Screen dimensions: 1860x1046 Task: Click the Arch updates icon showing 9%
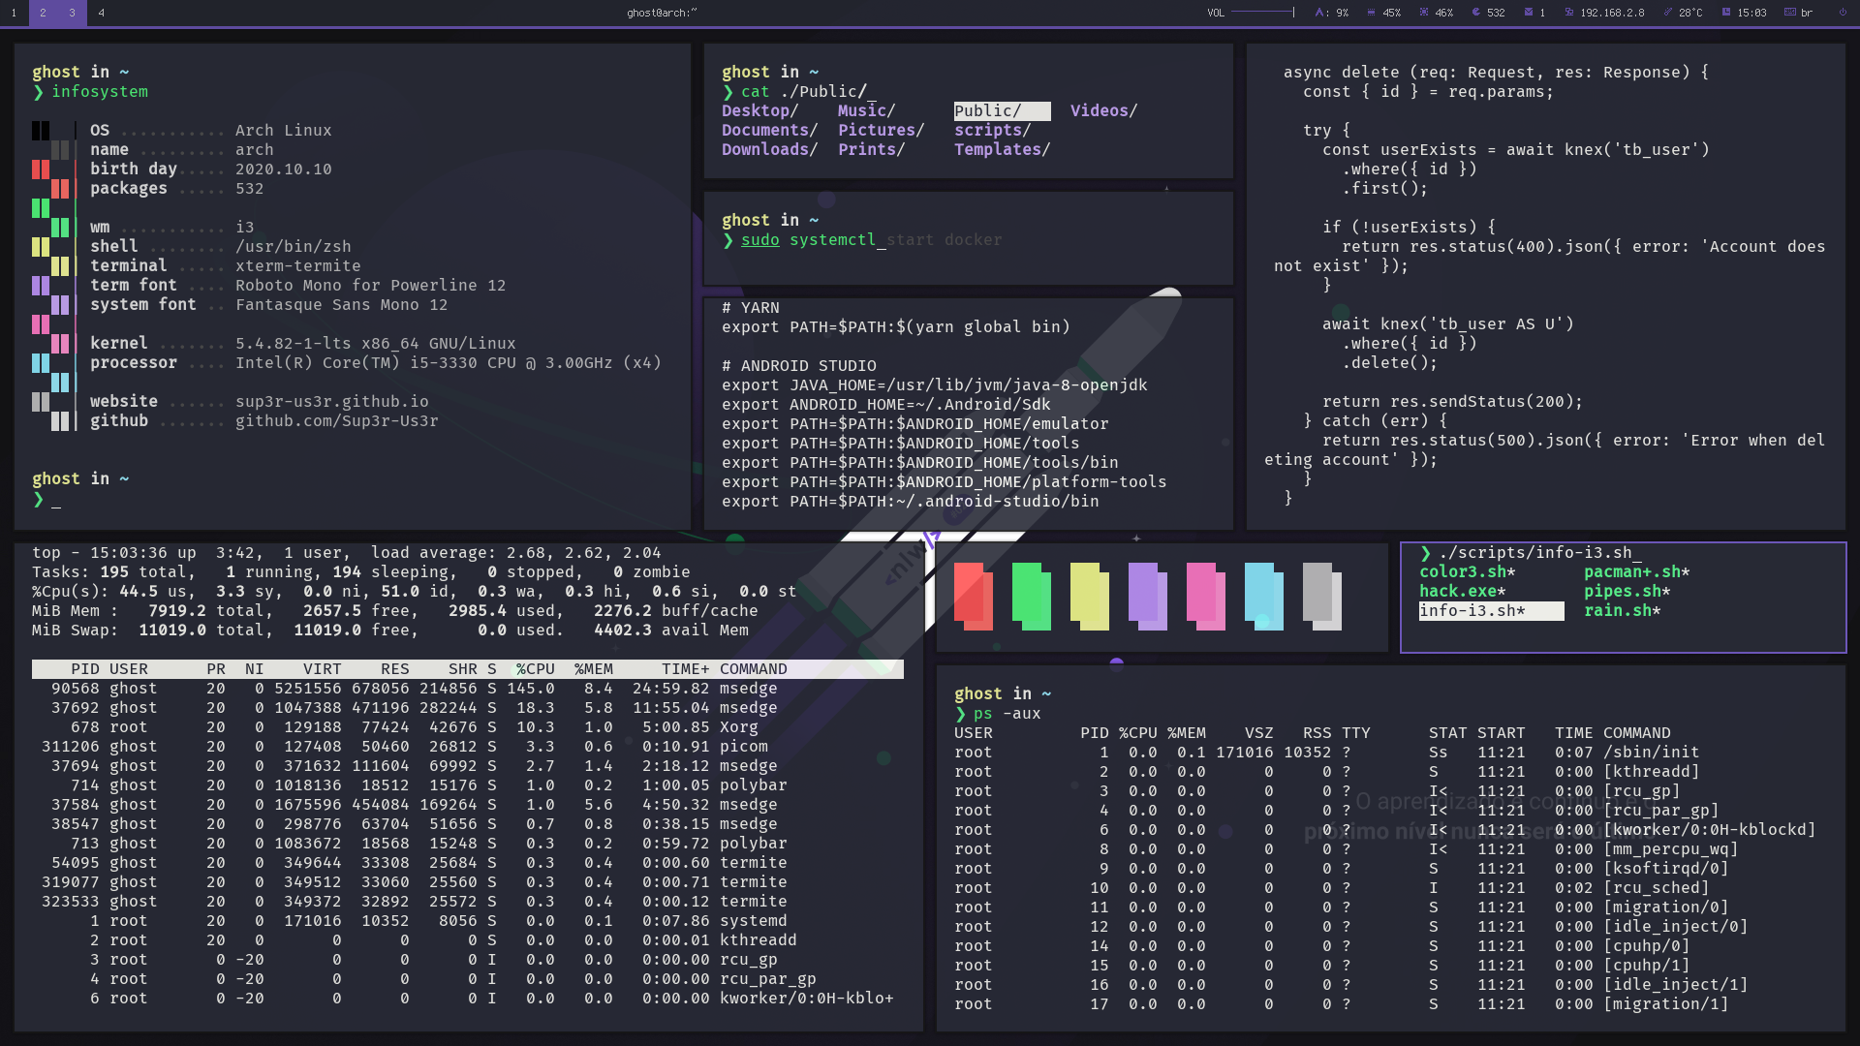click(x=1319, y=13)
